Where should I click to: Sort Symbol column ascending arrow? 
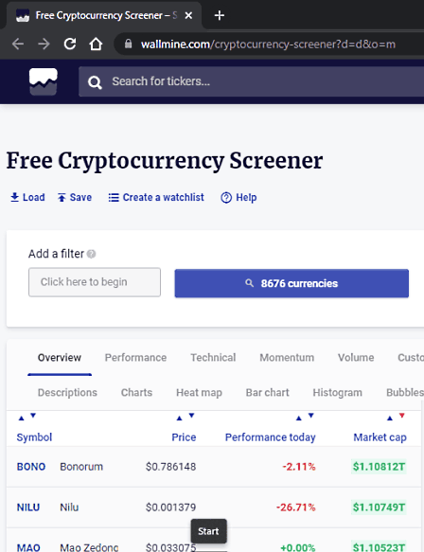click(x=21, y=418)
